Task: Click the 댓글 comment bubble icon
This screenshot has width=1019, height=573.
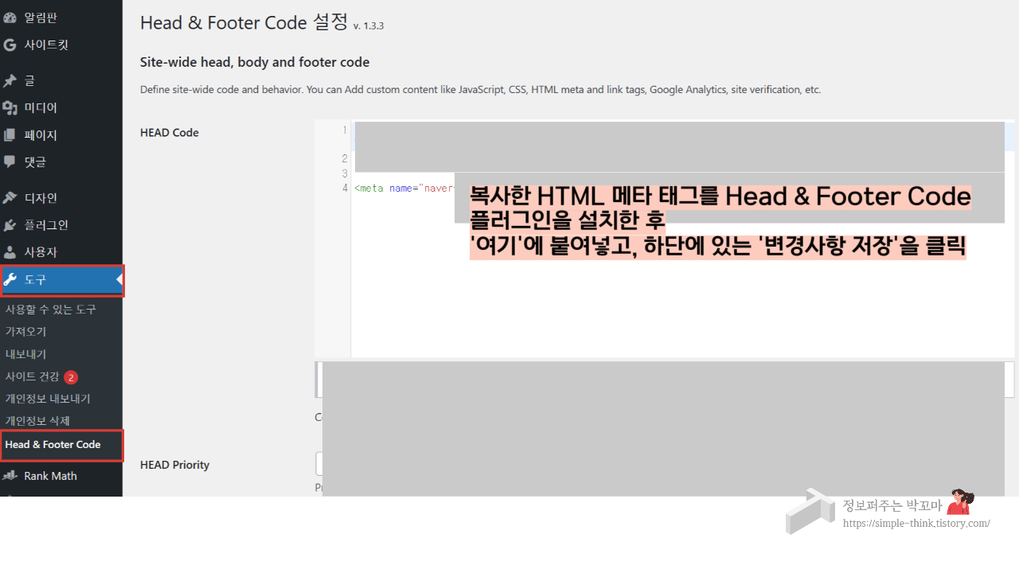Action: click(x=10, y=162)
